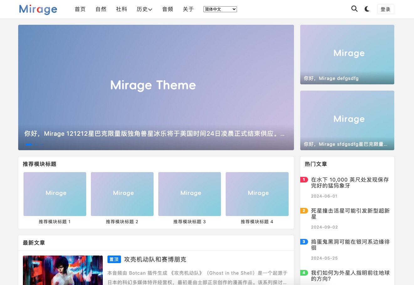Open the Mirage Theme banner slide
The width and height of the screenshot is (414, 285).
156,85
